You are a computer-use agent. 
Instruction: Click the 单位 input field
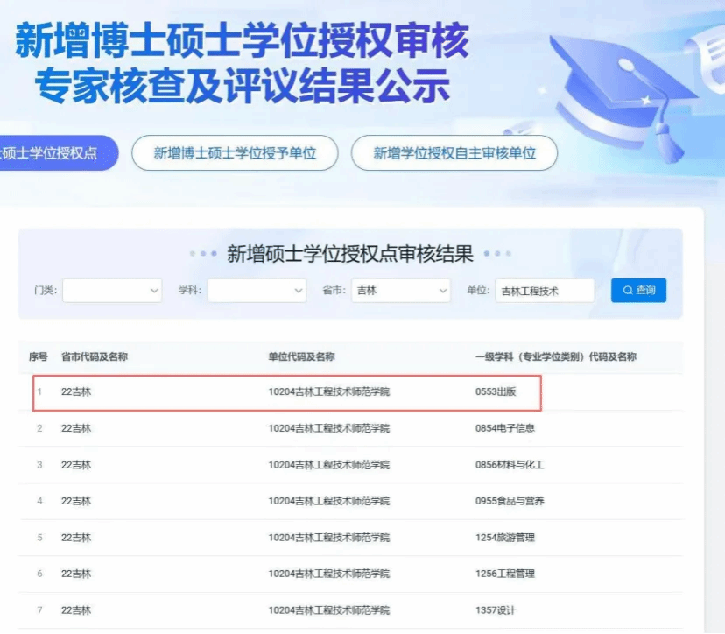545,291
